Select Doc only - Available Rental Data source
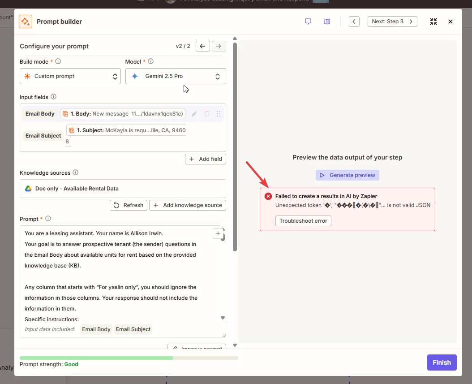 coord(123,189)
